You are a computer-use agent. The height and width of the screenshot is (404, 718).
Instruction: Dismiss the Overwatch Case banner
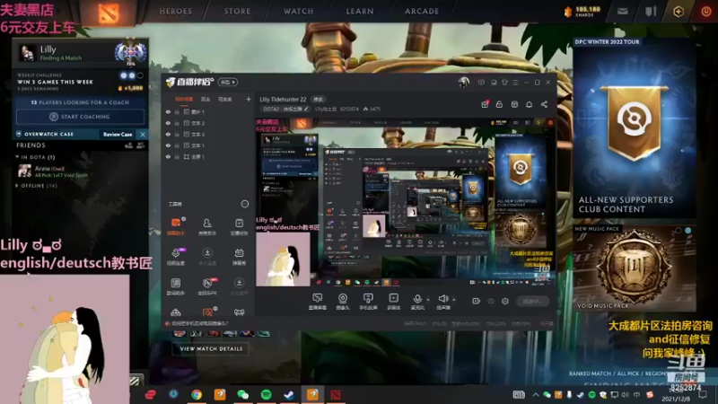point(143,134)
